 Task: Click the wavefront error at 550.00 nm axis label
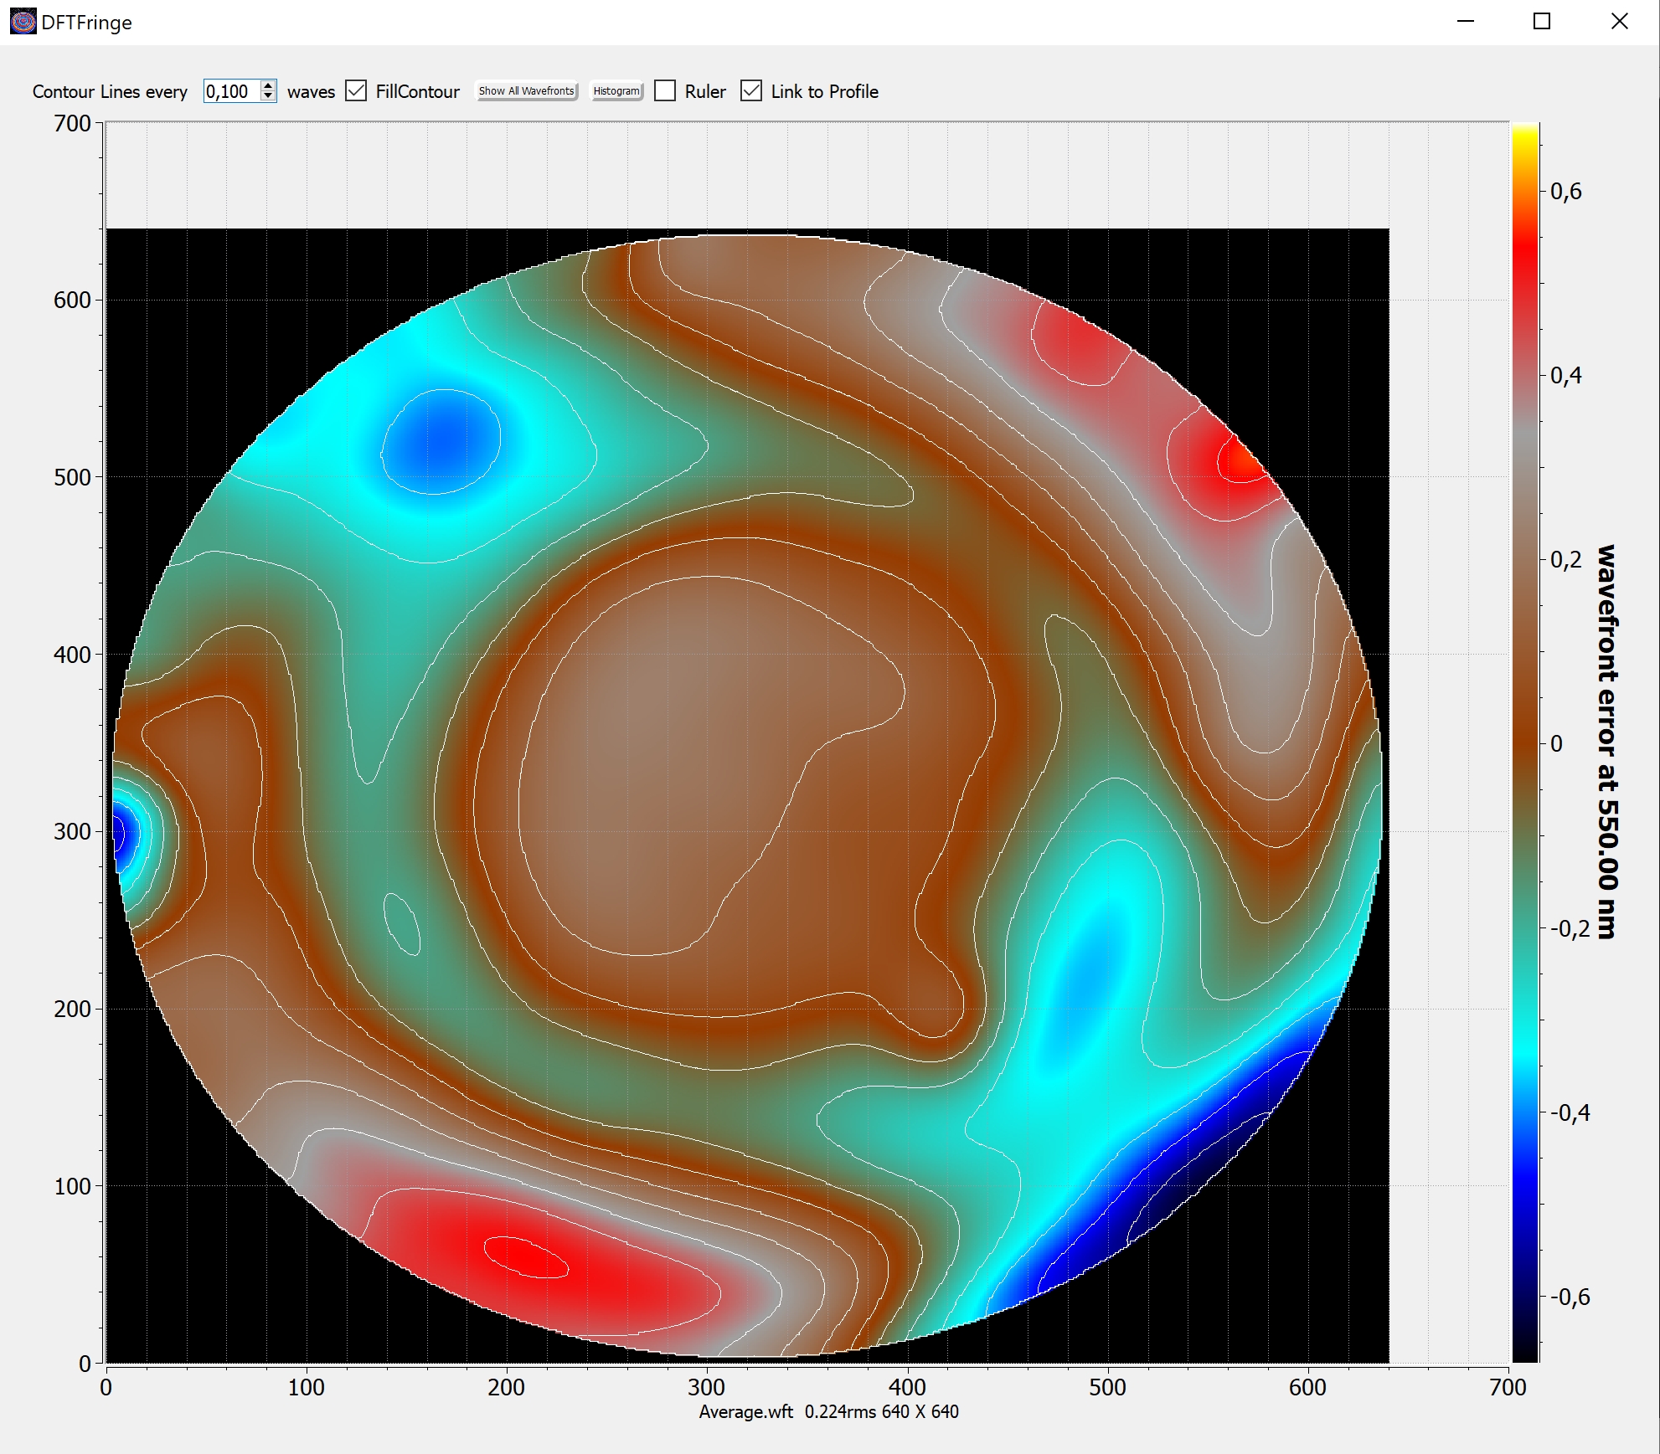point(1606,741)
